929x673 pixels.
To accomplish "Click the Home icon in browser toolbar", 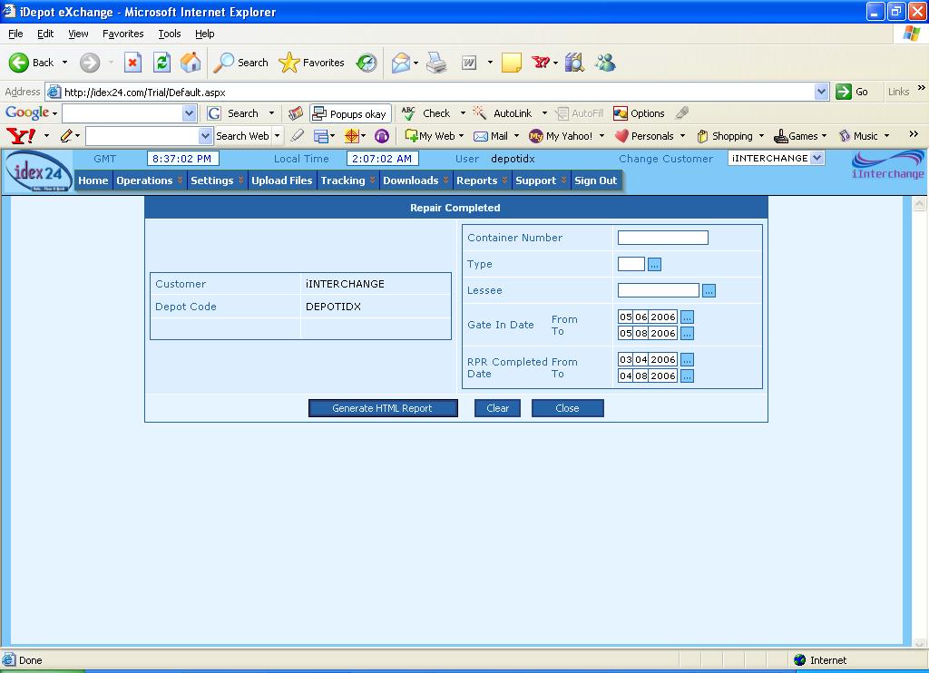I will 191,63.
